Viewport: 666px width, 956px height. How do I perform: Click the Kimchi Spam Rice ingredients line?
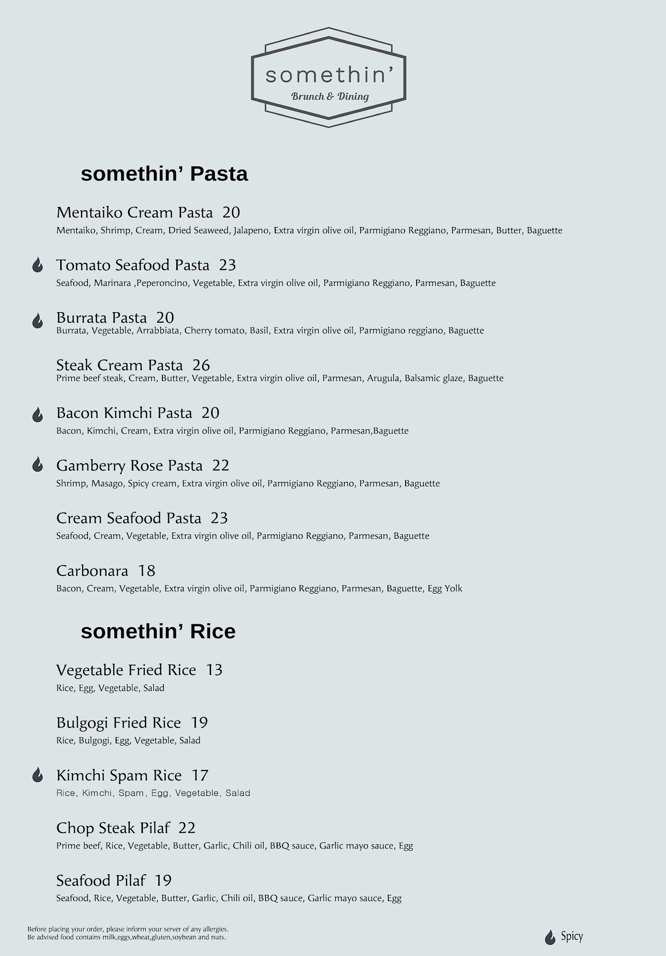tap(153, 793)
